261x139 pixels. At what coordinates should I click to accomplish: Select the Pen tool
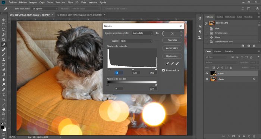point(3,89)
